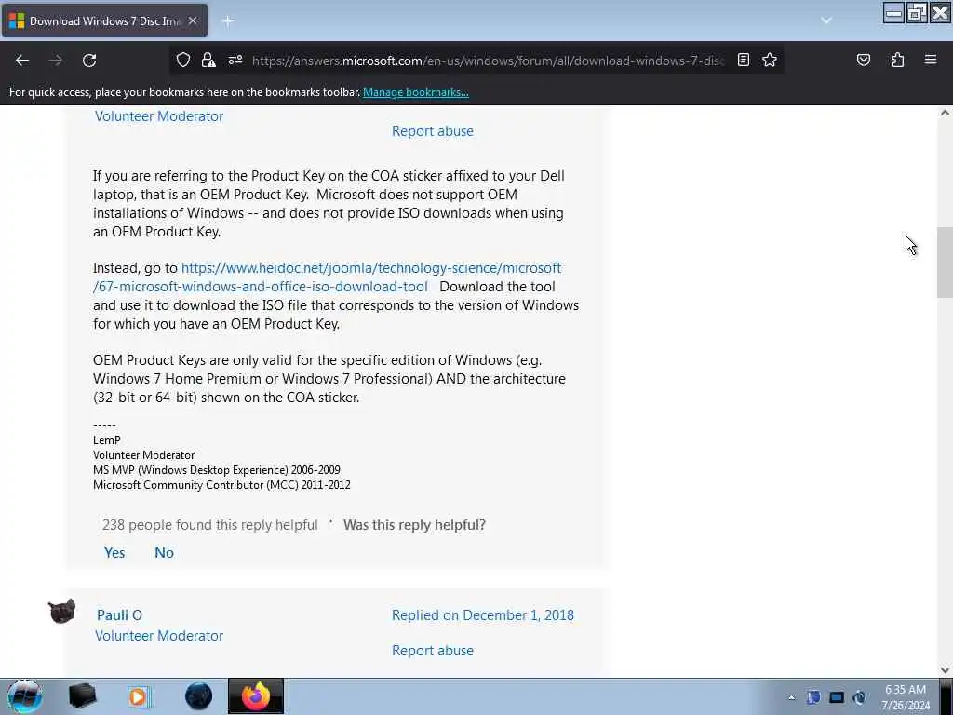Open the Windows Start menu

[24, 696]
